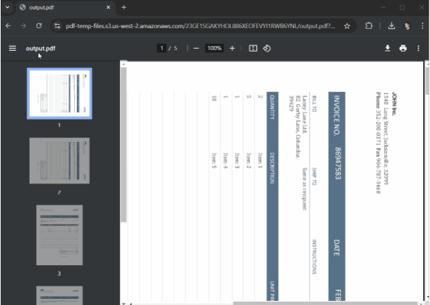Reload the current page
The image size is (430, 305).
[39, 26]
